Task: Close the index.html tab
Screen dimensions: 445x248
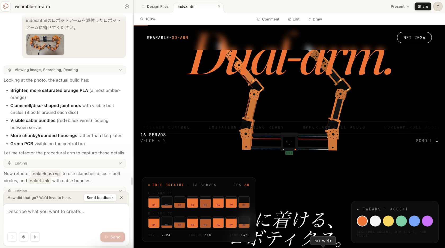Action: [x=219, y=6]
